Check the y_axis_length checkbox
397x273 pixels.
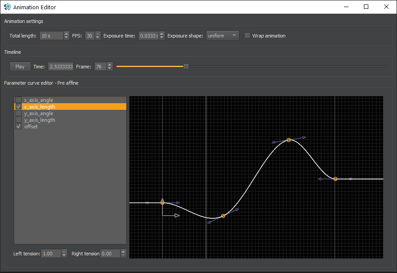pos(19,120)
